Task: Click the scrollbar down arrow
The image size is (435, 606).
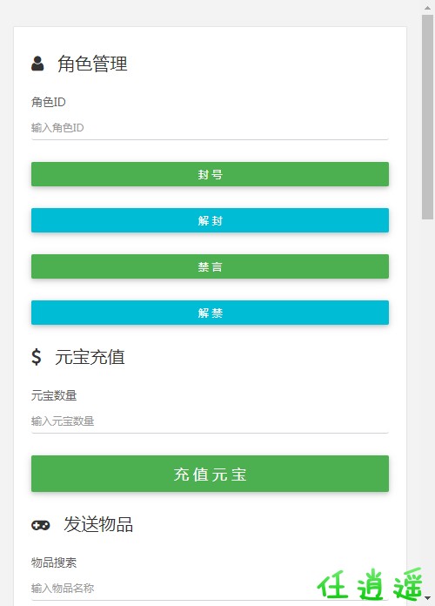Action: coord(427,598)
